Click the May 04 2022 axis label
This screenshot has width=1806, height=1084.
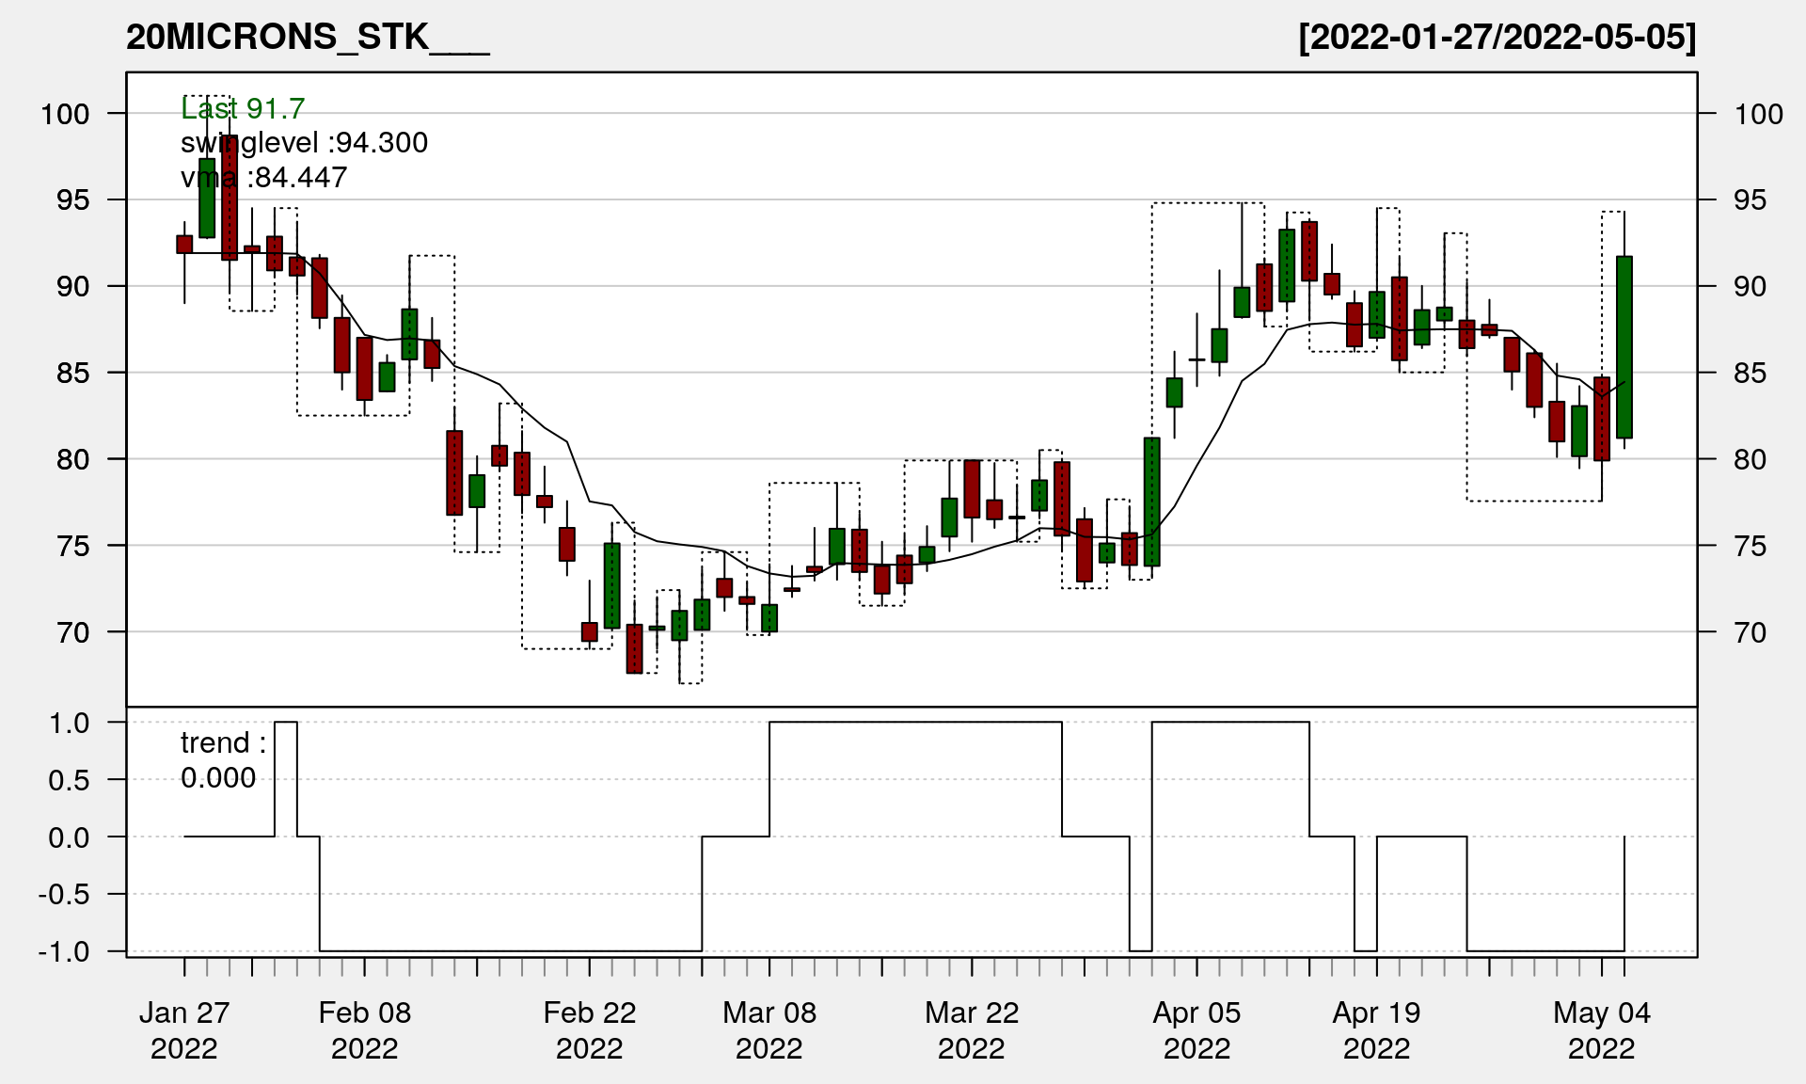tap(1601, 1029)
